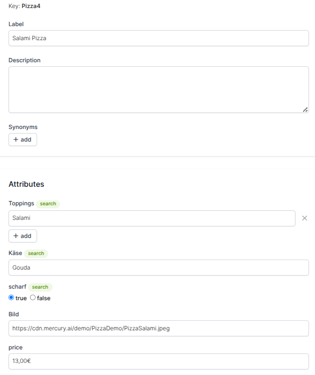Click the plus icon in the Synonyms add button
Viewport: 315px width, 375px height.
pyautogui.click(x=16, y=140)
